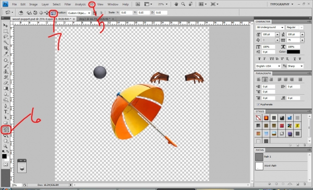This screenshot has width=313, height=190.
Task: Open the Regular font style dropdown
Action: pyautogui.click(x=302, y=27)
